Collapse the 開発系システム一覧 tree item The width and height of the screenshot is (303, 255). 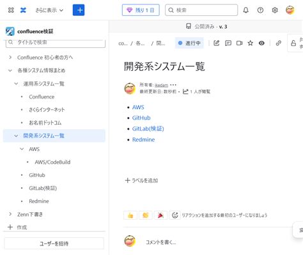click(x=16, y=135)
